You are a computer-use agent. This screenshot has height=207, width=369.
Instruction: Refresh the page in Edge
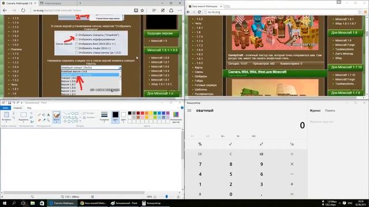click(x=23, y=10)
